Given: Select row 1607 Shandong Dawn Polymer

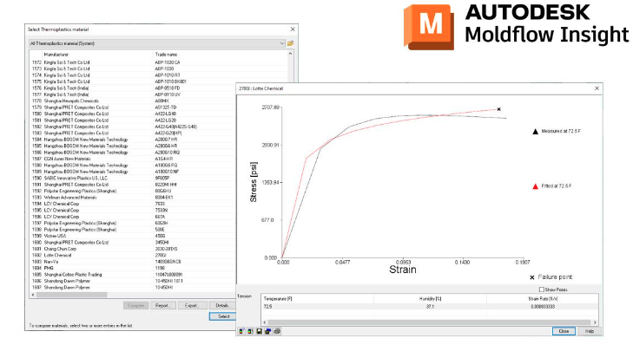Looking at the screenshot, I should tap(133, 288).
